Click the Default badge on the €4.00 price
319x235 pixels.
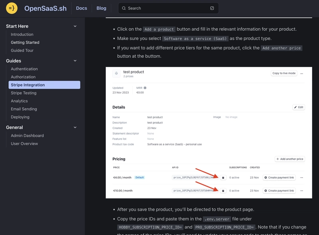(140, 178)
